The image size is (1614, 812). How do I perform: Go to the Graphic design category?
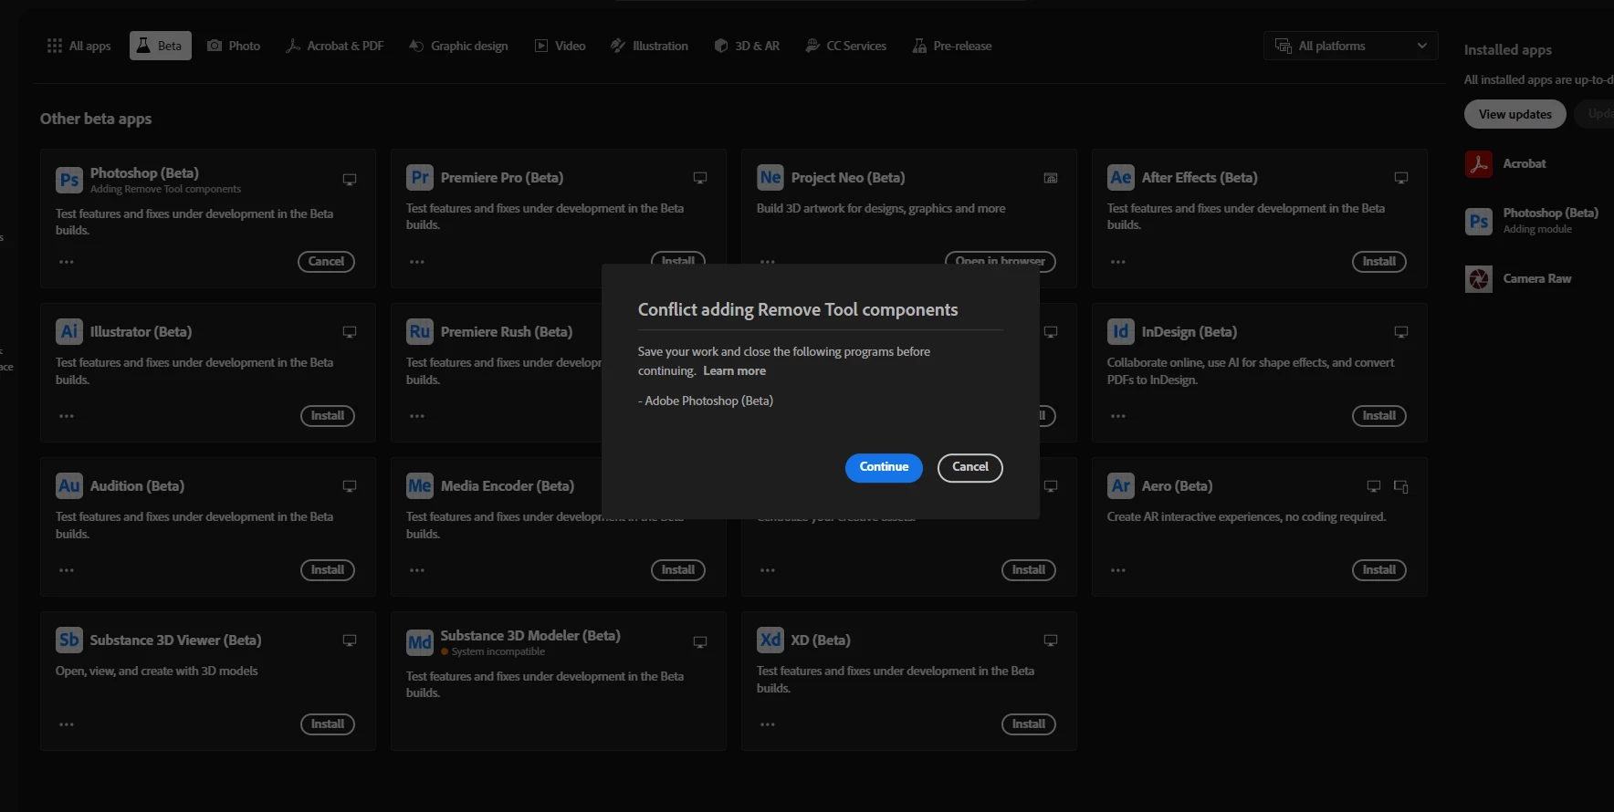tap(458, 46)
